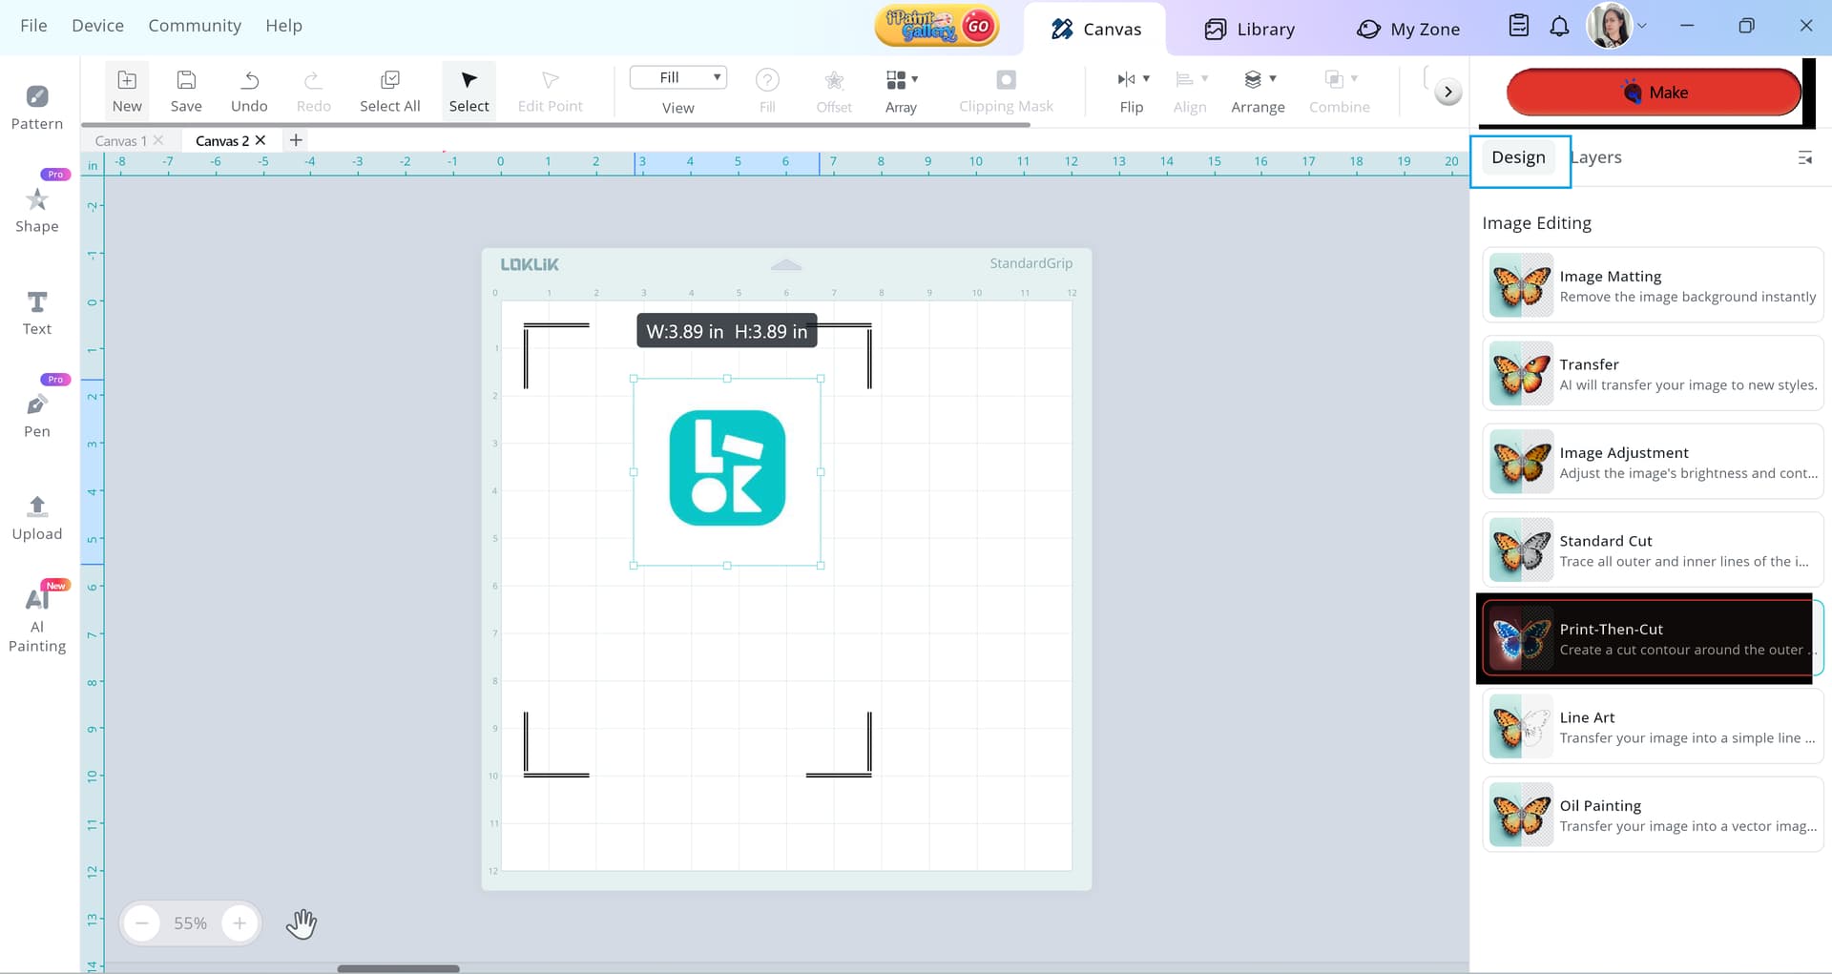The image size is (1832, 974).
Task: Open the File menu
Action: point(33,26)
